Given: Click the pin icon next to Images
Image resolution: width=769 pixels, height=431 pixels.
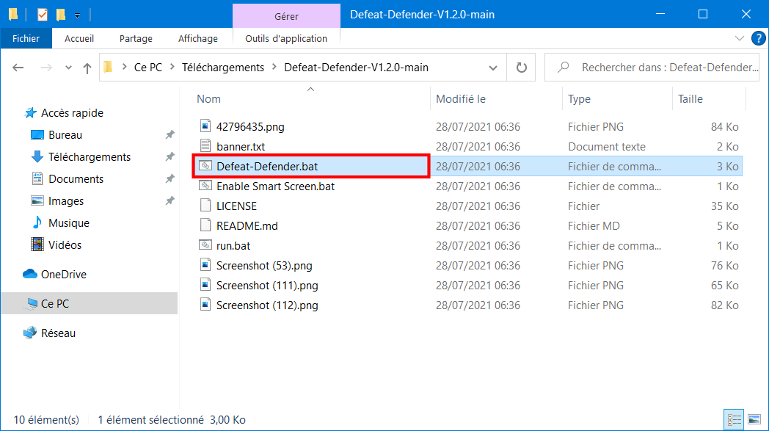Looking at the screenshot, I should tap(170, 200).
